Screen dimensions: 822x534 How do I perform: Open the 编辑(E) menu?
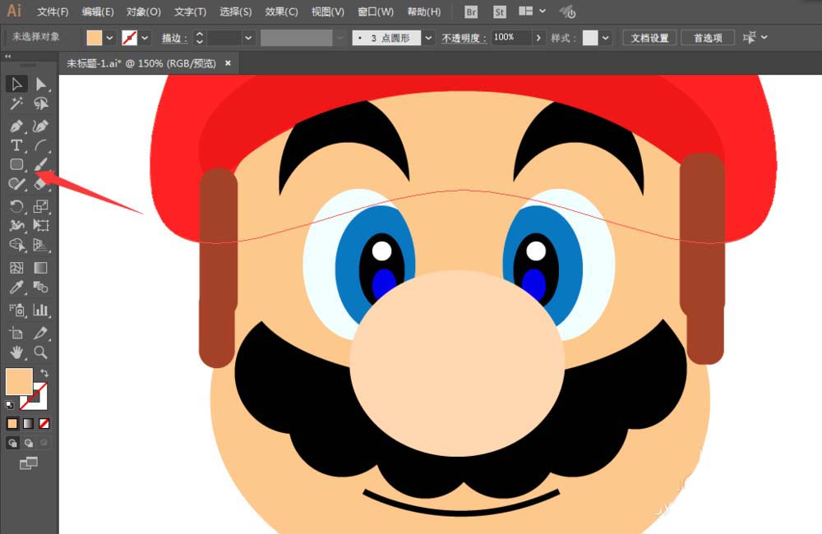98,12
